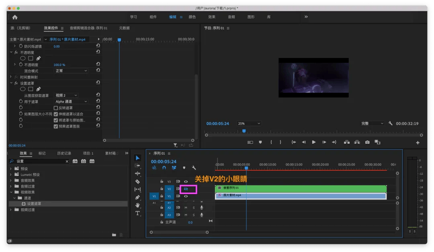The width and height of the screenshot is (434, 252).
Task: Toggle V3 track visibility eye
Action: tap(186, 182)
